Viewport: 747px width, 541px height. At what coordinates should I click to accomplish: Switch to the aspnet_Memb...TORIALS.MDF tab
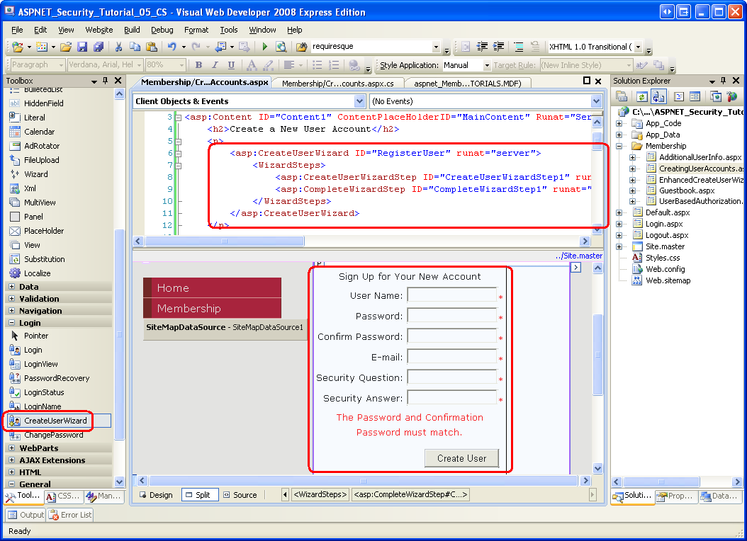[467, 84]
